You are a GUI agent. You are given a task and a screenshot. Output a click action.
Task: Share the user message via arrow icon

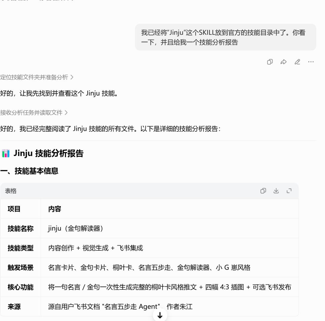(283, 62)
